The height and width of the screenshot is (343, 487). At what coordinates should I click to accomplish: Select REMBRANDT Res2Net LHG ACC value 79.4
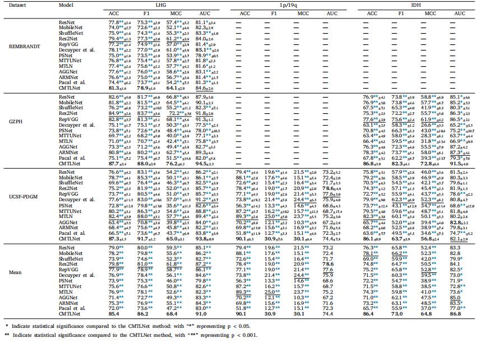119,39
